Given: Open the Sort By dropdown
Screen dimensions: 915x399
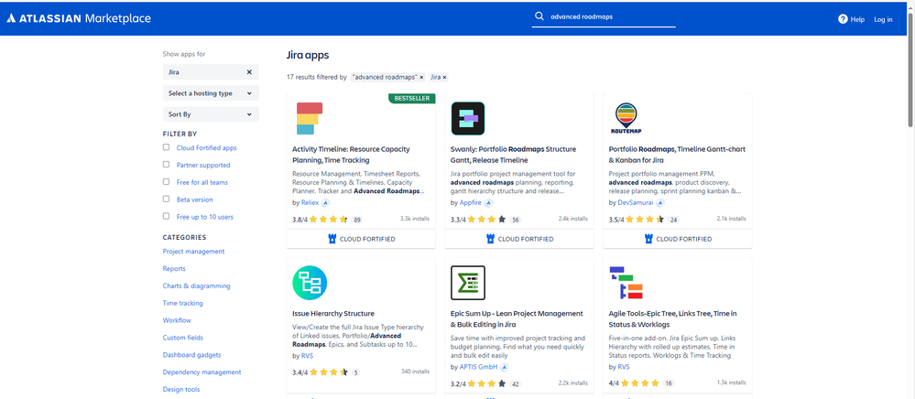Looking at the screenshot, I should point(211,114).
